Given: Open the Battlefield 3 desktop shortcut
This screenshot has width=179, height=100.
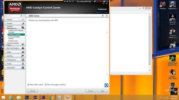Looking at the screenshot, I should pyautogui.click(x=173, y=5).
